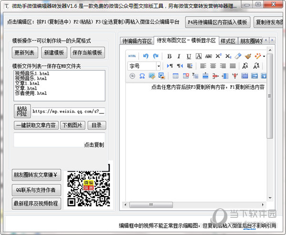Click the redo arrow icon
286x235 pixels.
155,56
